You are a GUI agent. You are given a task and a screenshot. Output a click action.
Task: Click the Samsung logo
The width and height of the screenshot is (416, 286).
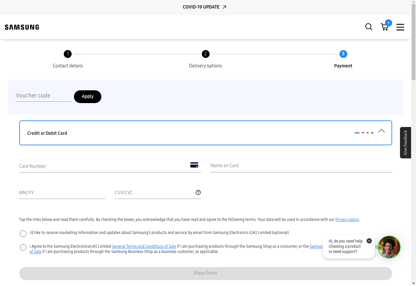tap(22, 27)
